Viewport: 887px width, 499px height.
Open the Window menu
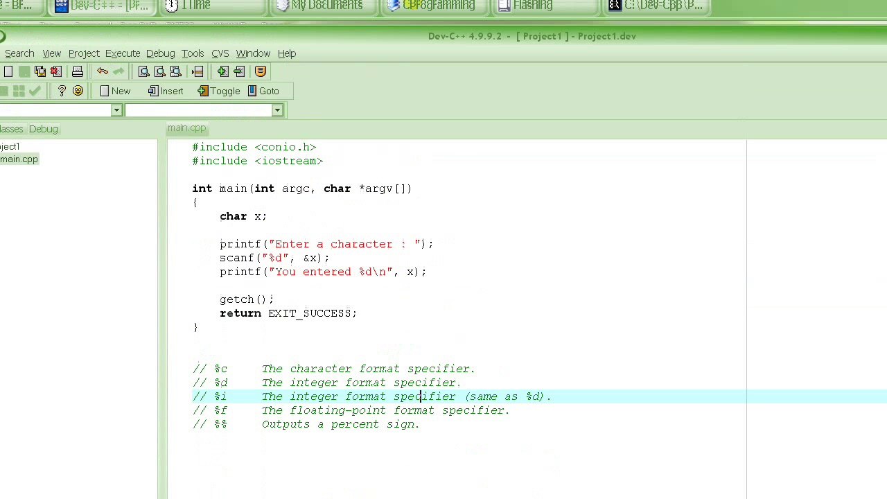tap(253, 53)
